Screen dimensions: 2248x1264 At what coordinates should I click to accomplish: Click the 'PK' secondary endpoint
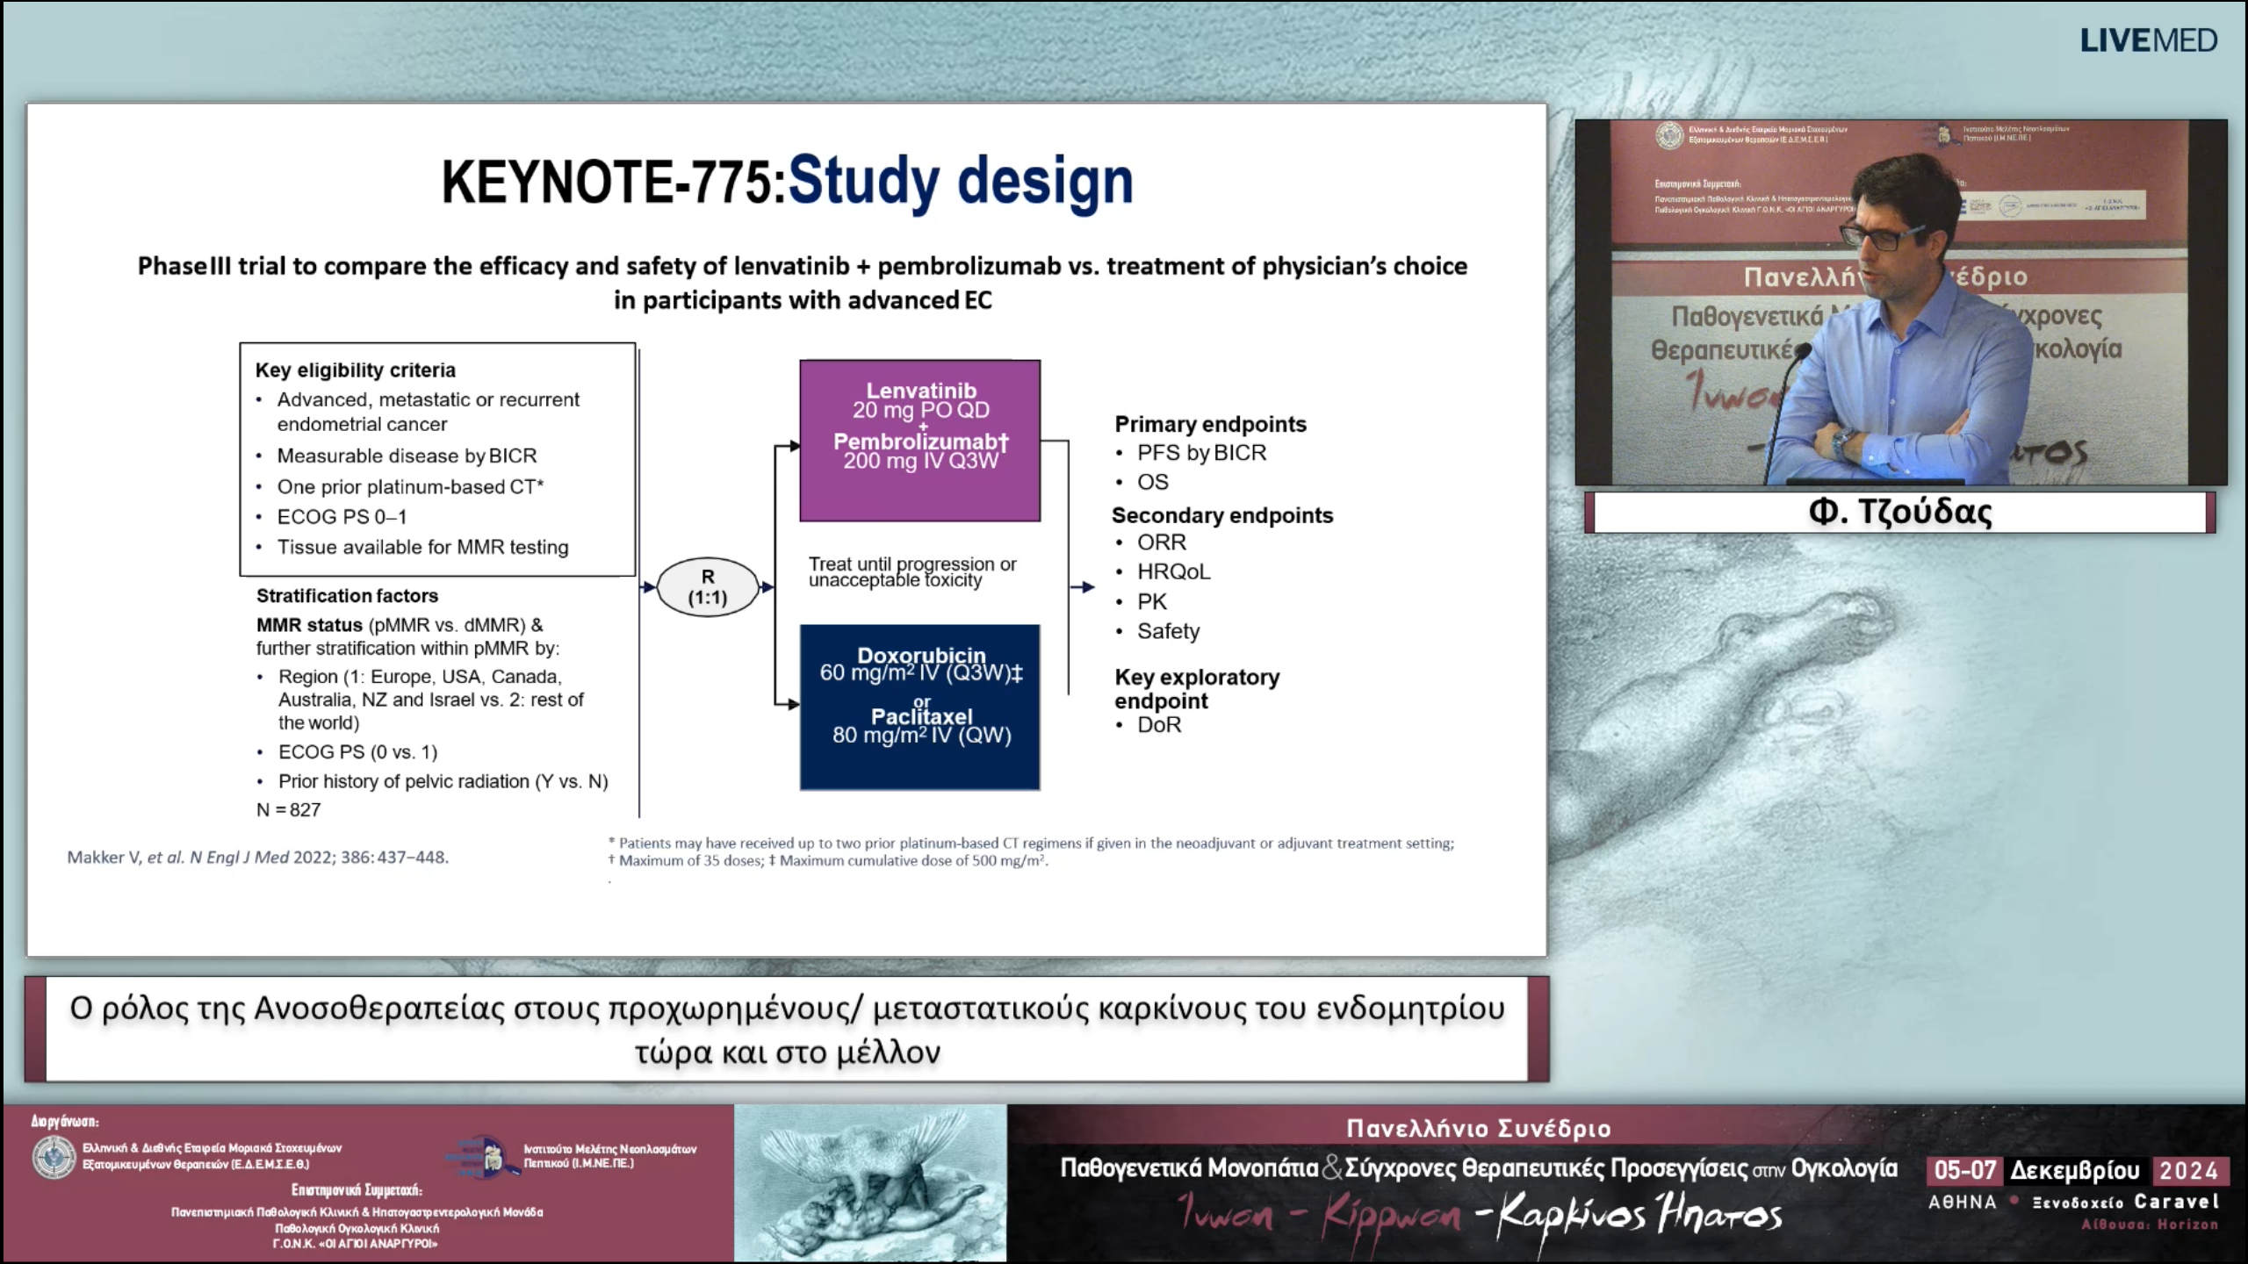pos(1151,601)
